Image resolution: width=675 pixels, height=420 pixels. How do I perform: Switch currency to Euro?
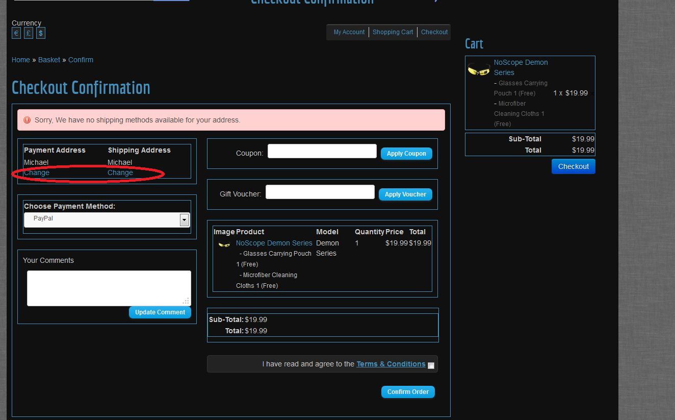(16, 33)
